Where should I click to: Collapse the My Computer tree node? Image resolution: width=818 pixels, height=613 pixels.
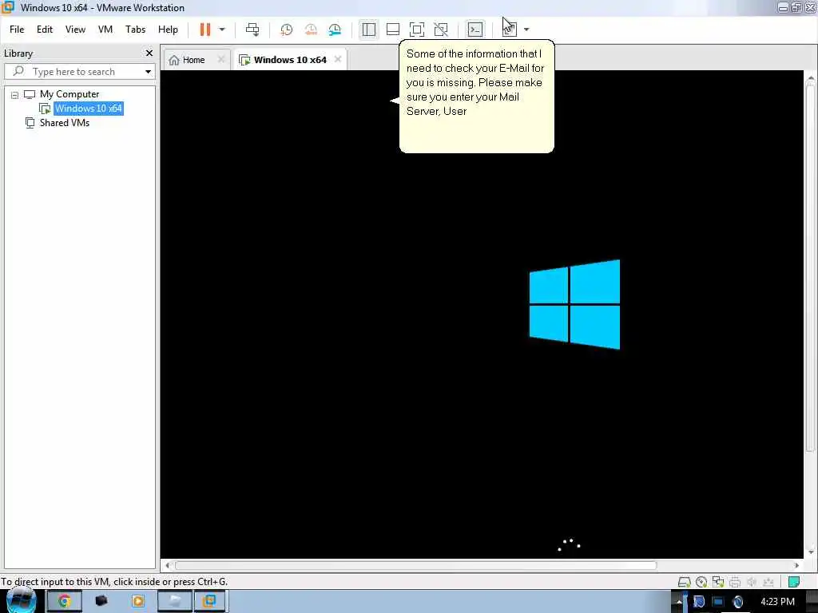click(x=14, y=95)
